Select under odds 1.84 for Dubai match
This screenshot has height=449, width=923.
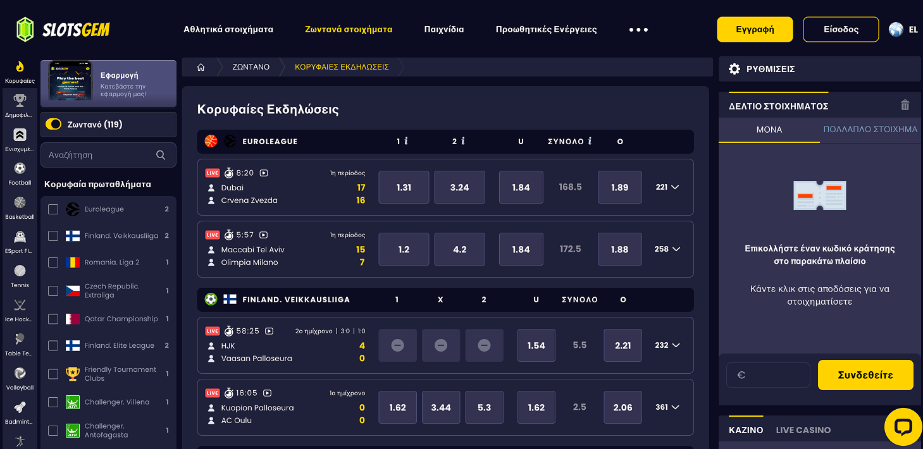pos(521,187)
